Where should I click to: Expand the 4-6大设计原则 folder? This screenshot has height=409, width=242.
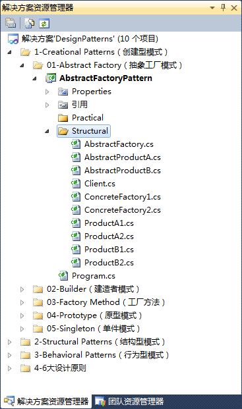point(10,368)
